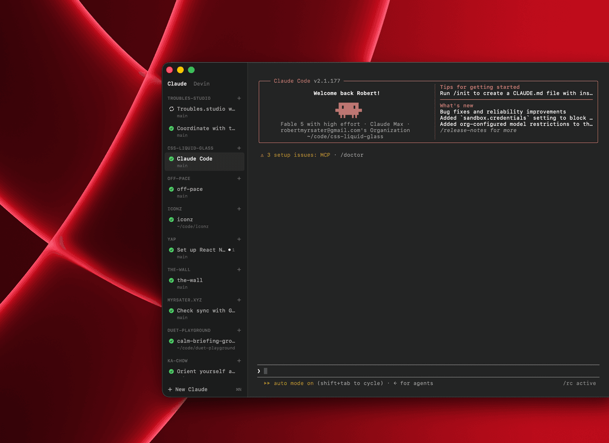Click green check beside calm-briefing session

tap(172, 341)
